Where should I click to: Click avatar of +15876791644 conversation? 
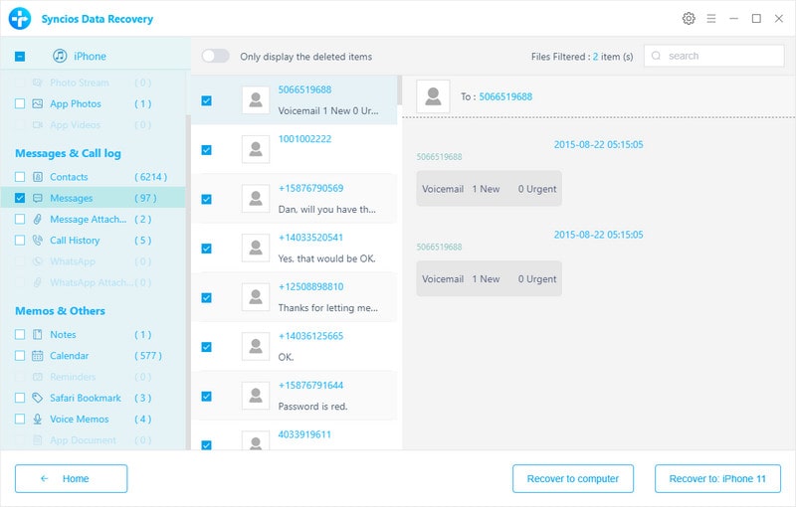[x=256, y=396]
